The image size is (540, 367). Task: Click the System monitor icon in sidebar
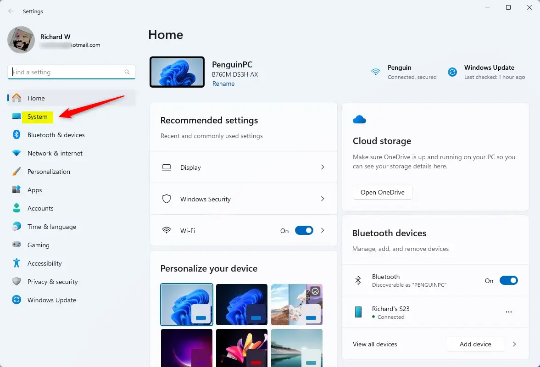pyautogui.click(x=16, y=117)
